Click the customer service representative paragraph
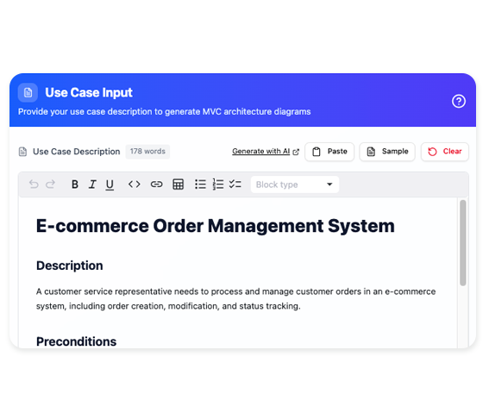 (235, 298)
